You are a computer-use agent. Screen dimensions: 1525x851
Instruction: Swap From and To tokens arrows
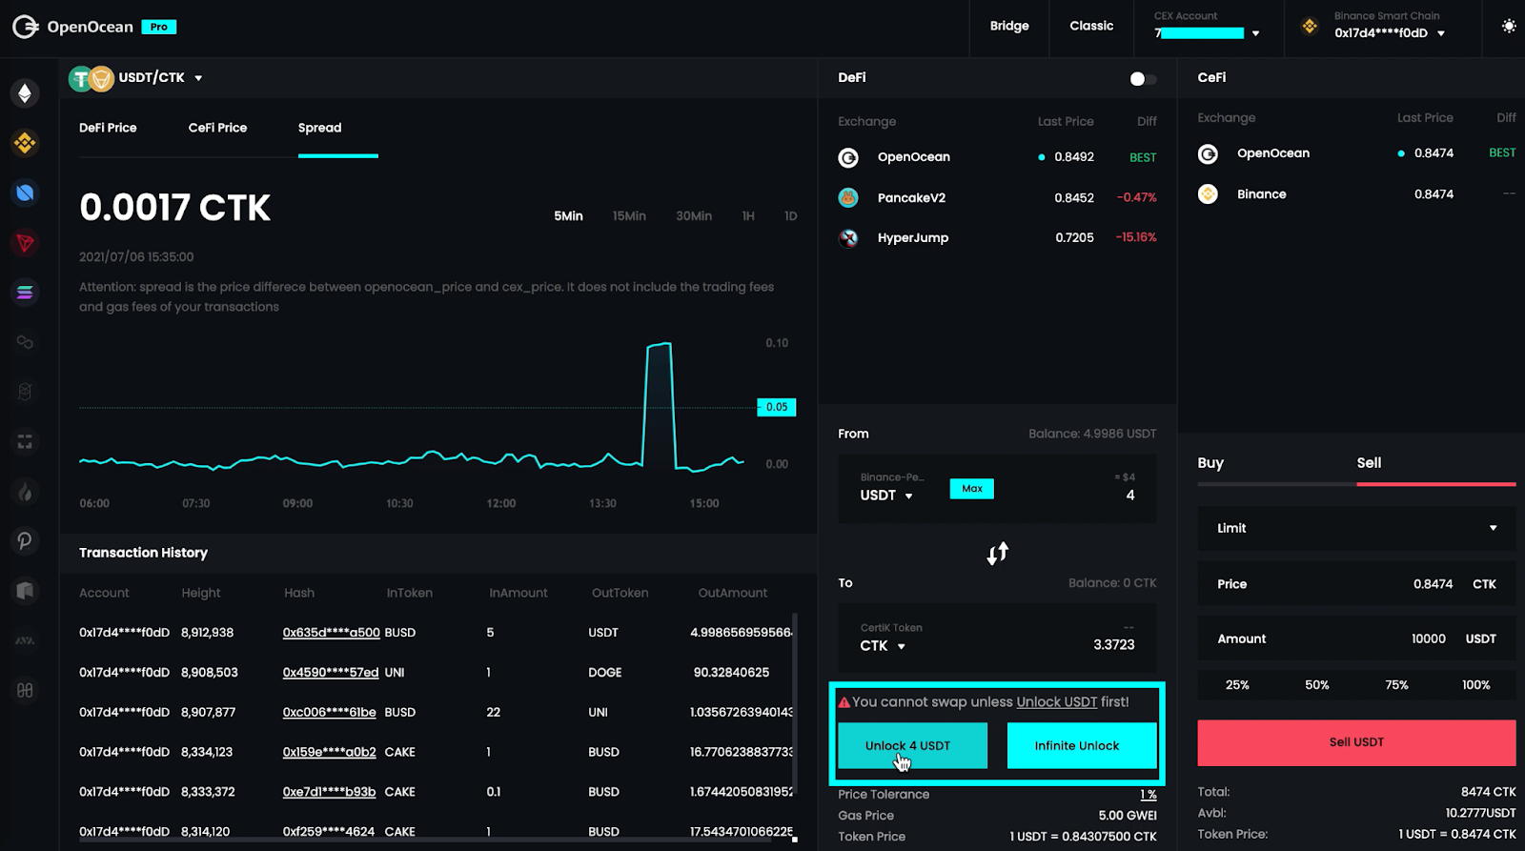(x=997, y=554)
